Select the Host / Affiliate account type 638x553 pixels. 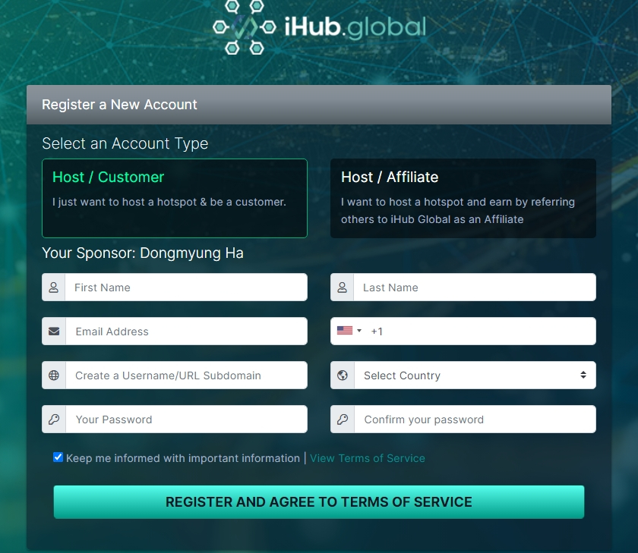tap(463, 198)
